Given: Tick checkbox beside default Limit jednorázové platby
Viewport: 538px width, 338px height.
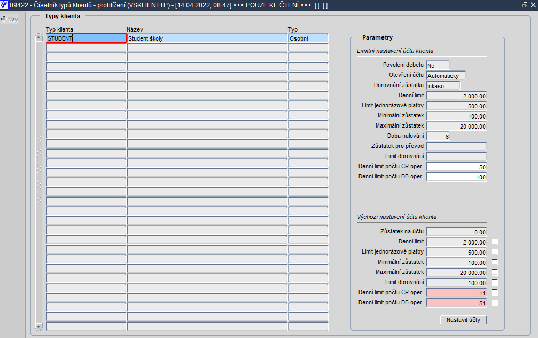Looking at the screenshot, I should pyautogui.click(x=494, y=252).
